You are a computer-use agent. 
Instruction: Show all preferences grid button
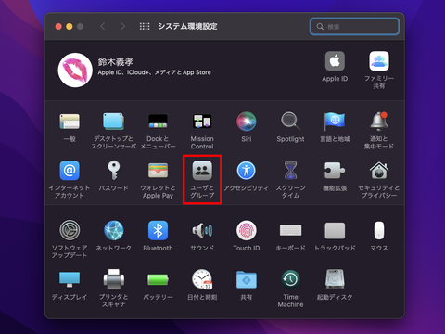click(x=145, y=26)
